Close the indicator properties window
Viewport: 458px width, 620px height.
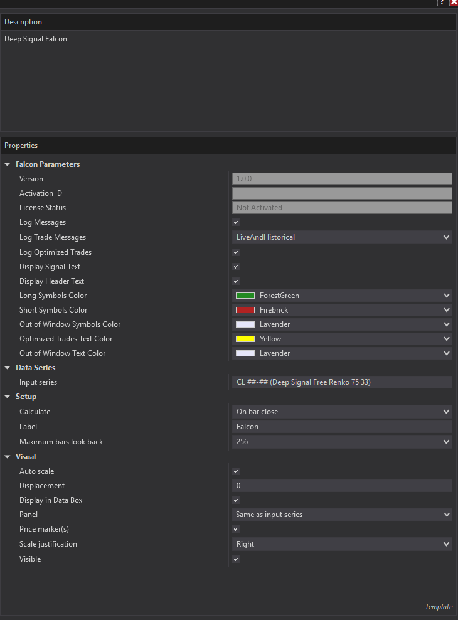pyautogui.click(x=453, y=3)
